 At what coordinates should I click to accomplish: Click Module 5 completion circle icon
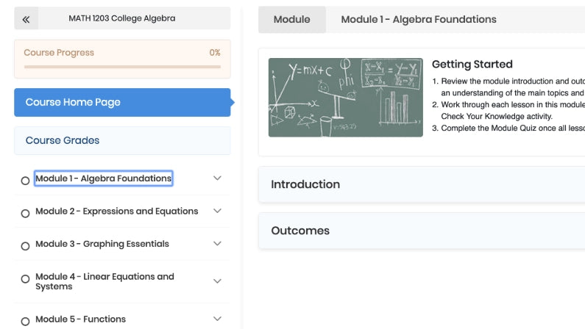click(25, 321)
